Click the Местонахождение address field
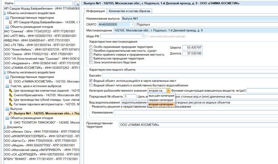Image resolution: width=278 pixels, height=164 pixels. click(x=195, y=30)
